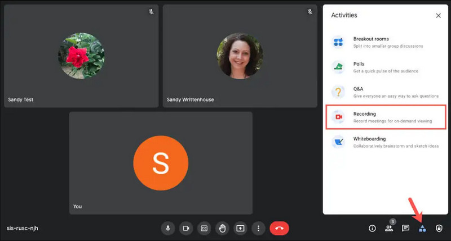
Task: Select Sandy Writtenhouse's video tile
Action: tap(240, 56)
